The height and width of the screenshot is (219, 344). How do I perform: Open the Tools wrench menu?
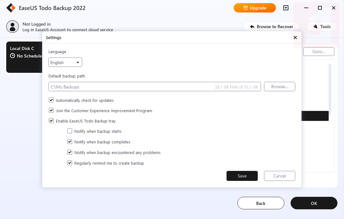(x=322, y=27)
